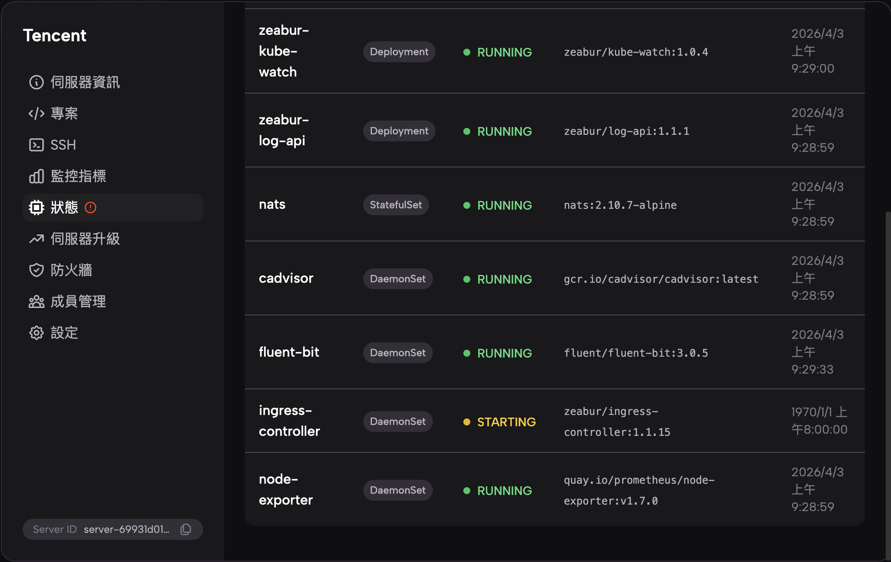Click the orange warning alert icon

point(90,207)
